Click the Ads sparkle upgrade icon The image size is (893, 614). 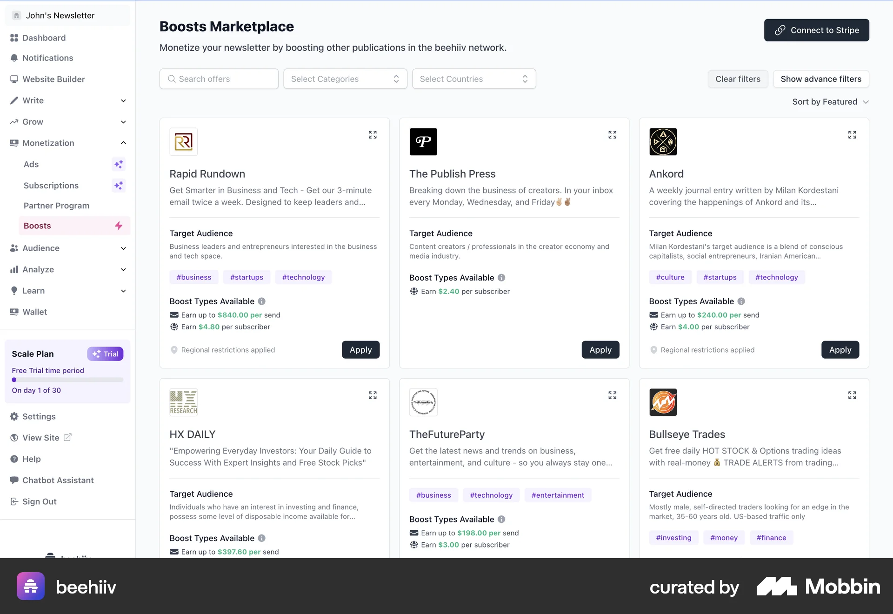pos(119,164)
